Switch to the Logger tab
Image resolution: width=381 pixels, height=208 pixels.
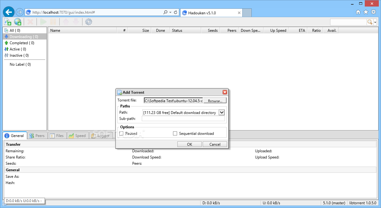point(100,135)
